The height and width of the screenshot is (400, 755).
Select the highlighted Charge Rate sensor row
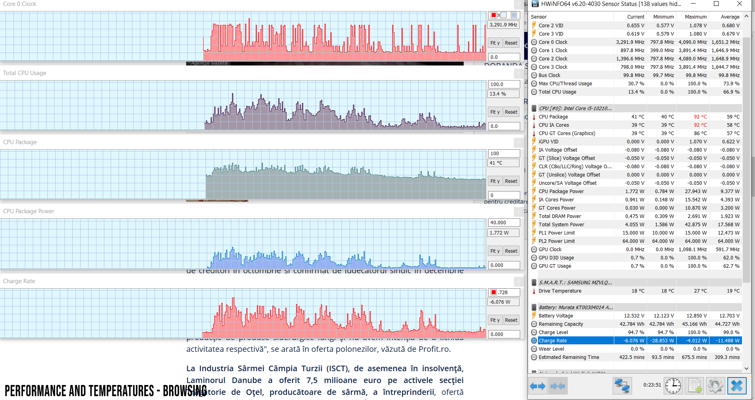pos(635,341)
